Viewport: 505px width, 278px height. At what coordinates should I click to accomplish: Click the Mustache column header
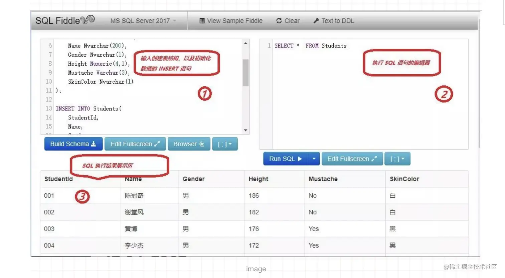click(x=323, y=179)
